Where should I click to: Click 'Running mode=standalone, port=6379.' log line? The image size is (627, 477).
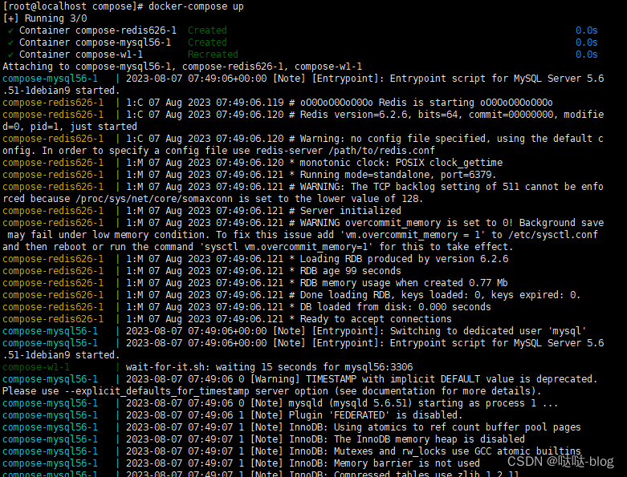coord(398,175)
